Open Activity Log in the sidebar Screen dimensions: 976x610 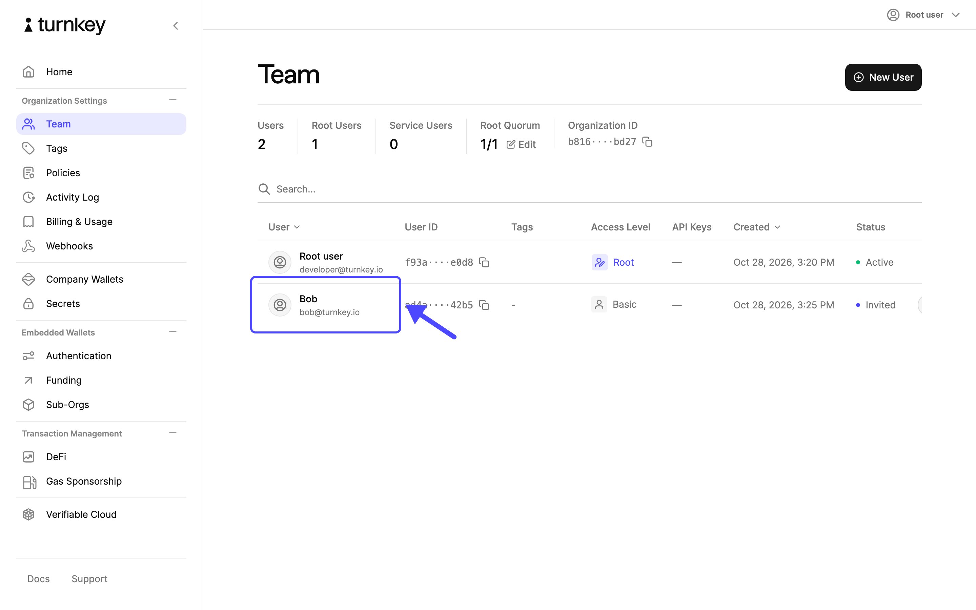101,197
